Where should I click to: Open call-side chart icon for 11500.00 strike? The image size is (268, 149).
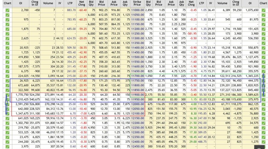click(x=7, y=57)
